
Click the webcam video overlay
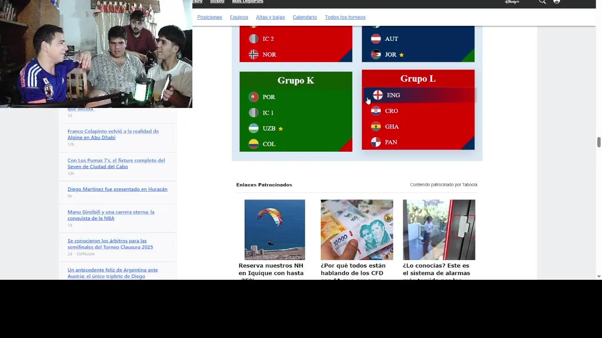pos(96,54)
